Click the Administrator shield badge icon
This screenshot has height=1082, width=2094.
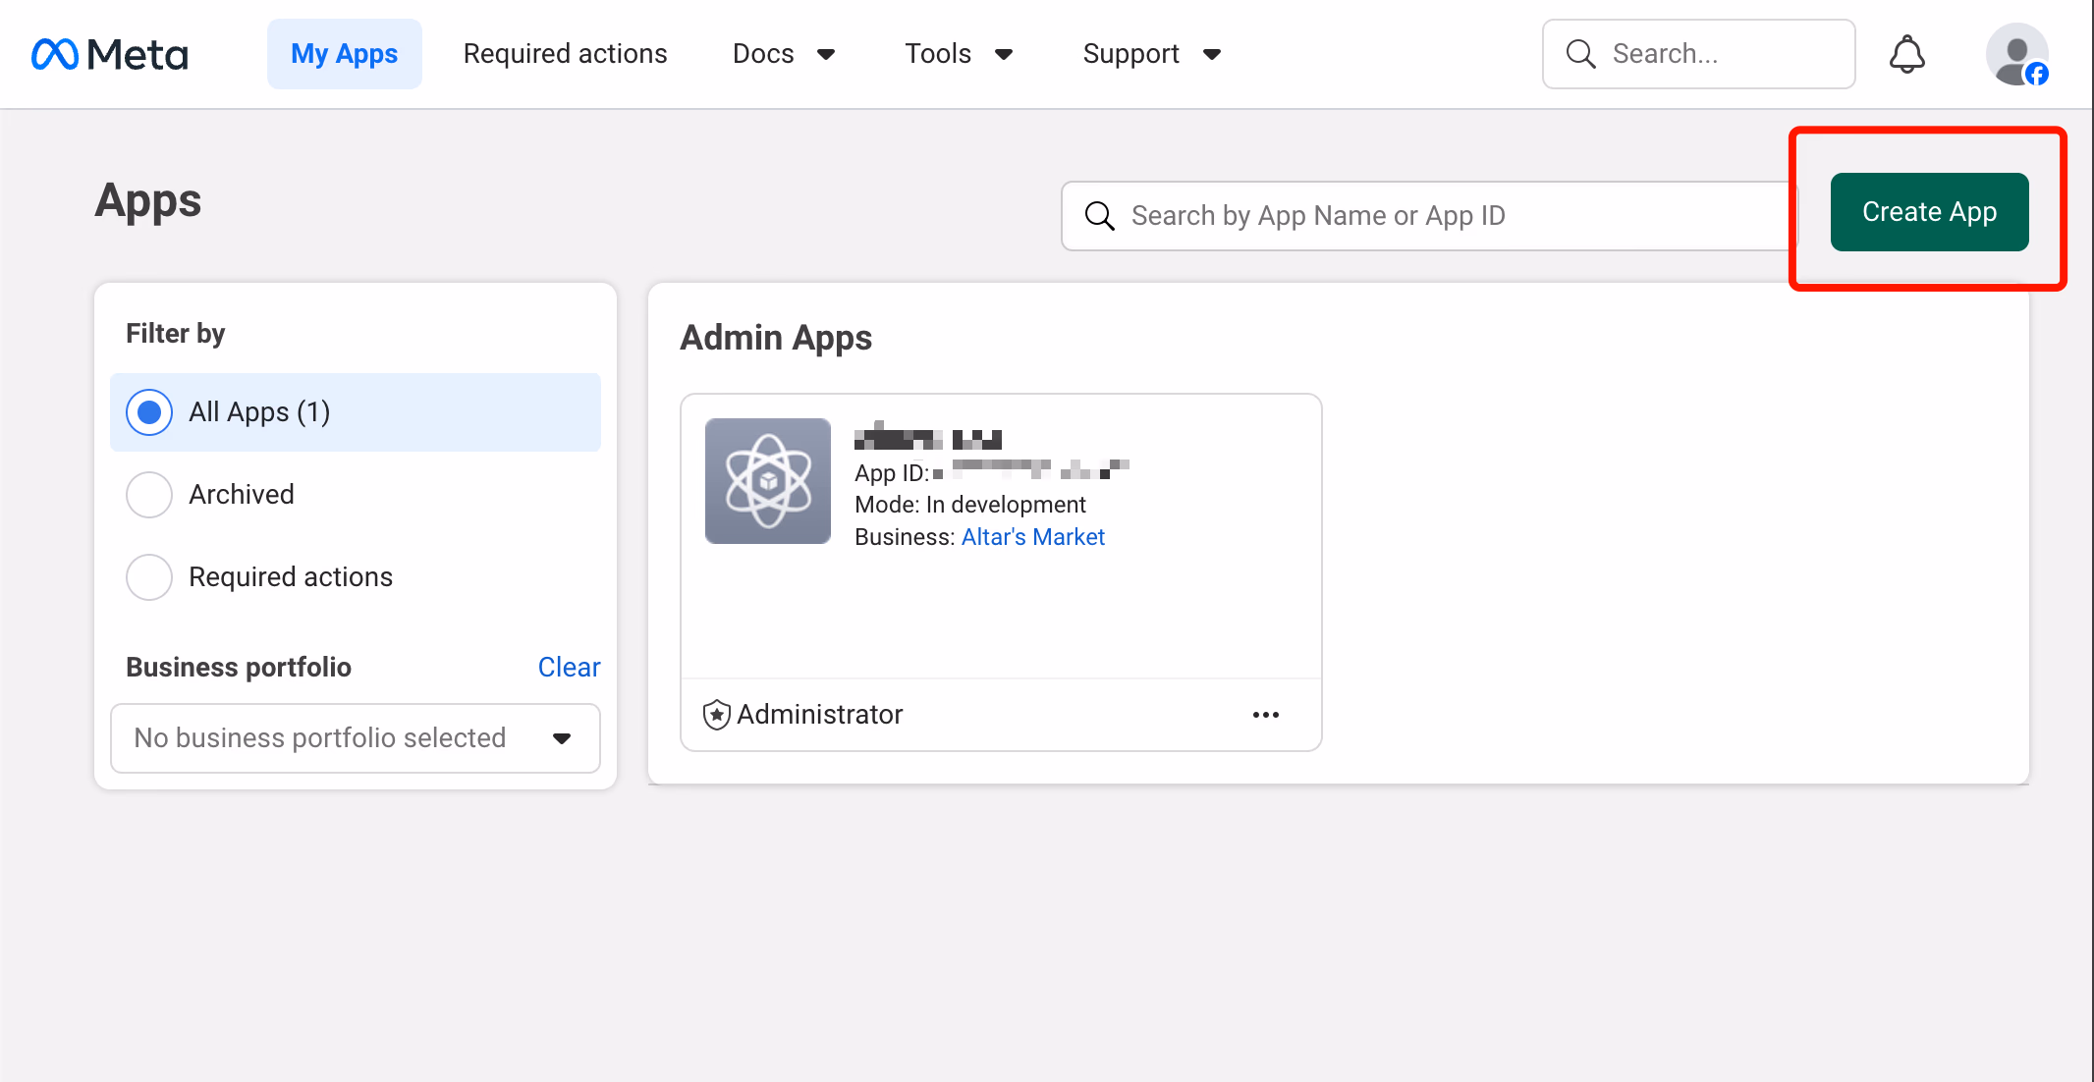coord(717,715)
